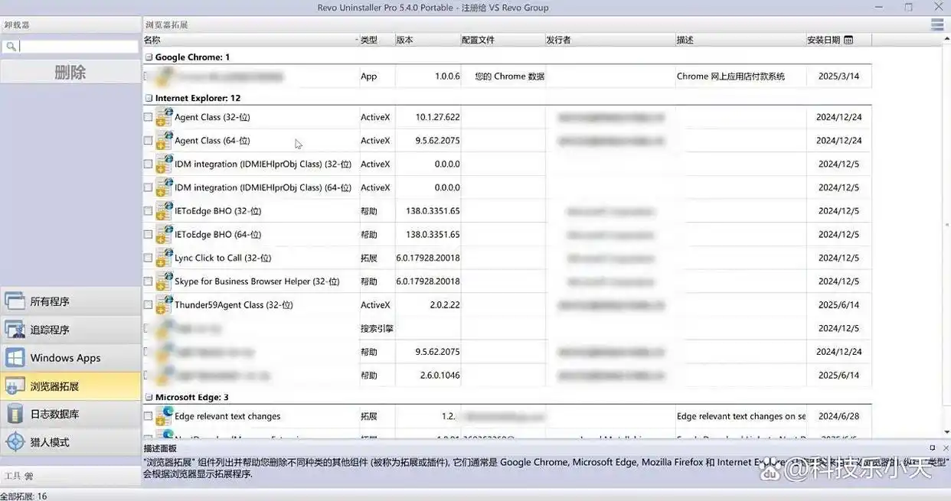Click 您的 Chrome 数据 profile cell

pyautogui.click(x=509, y=76)
